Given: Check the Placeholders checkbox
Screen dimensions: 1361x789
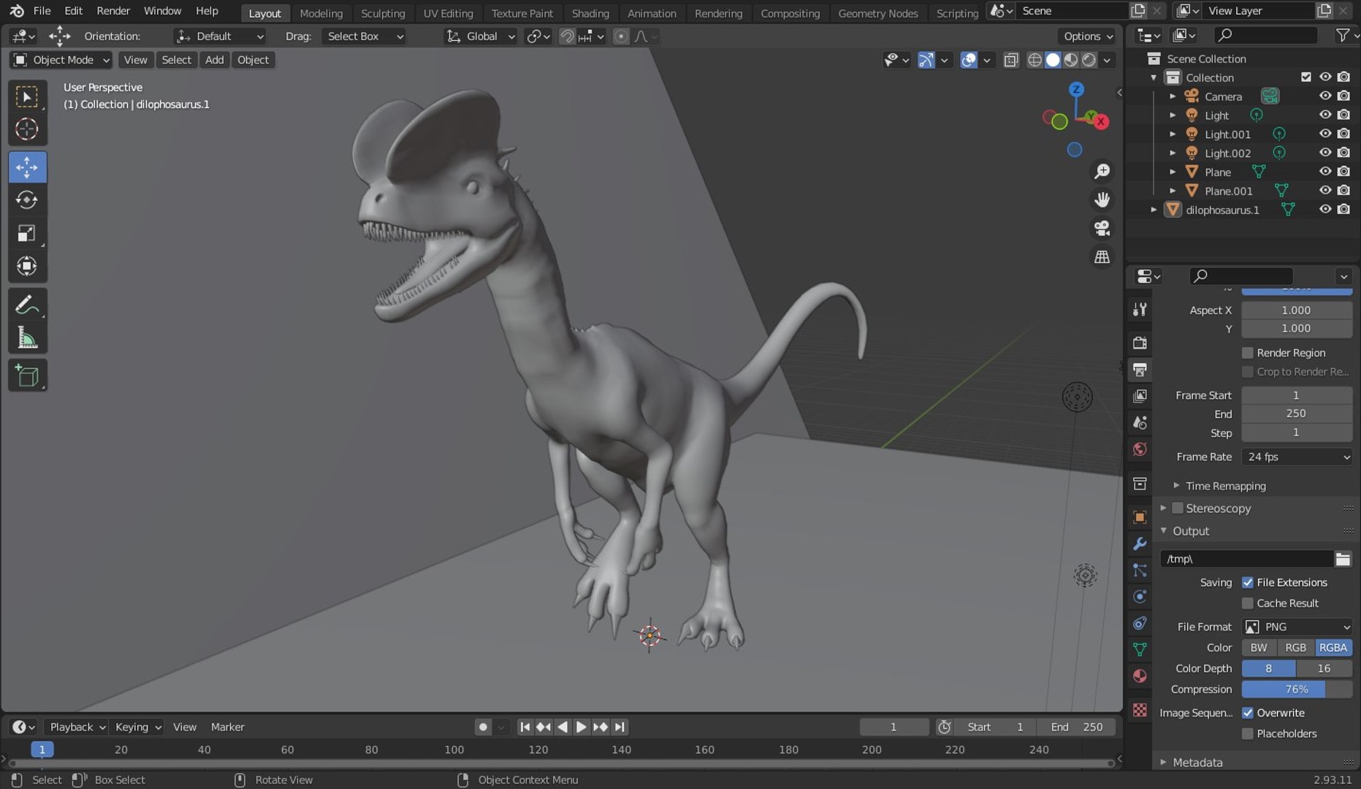Looking at the screenshot, I should click(x=1248, y=733).
